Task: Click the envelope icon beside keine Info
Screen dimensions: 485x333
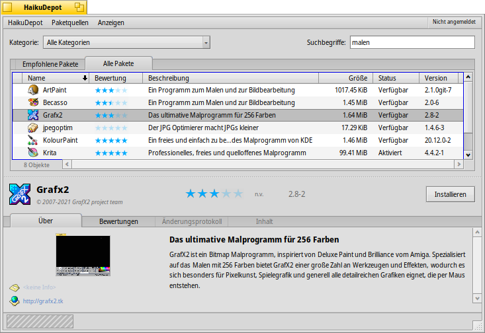Action: pos(15,287)
